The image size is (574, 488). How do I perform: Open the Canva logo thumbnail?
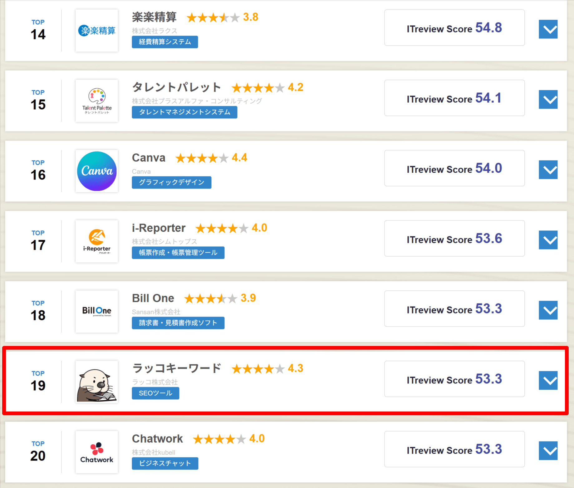pos(97,171)
